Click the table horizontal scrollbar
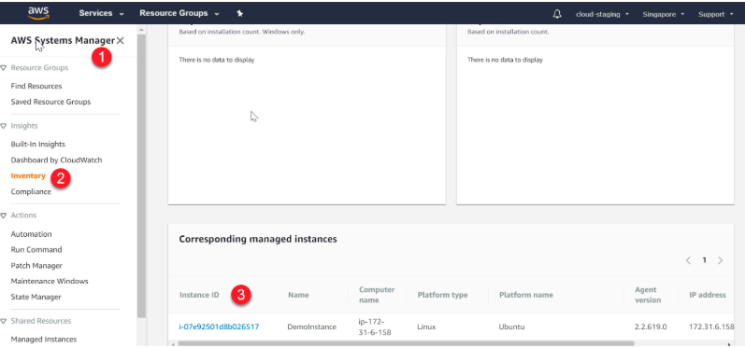The image size is (745, 348). [407, 343]
